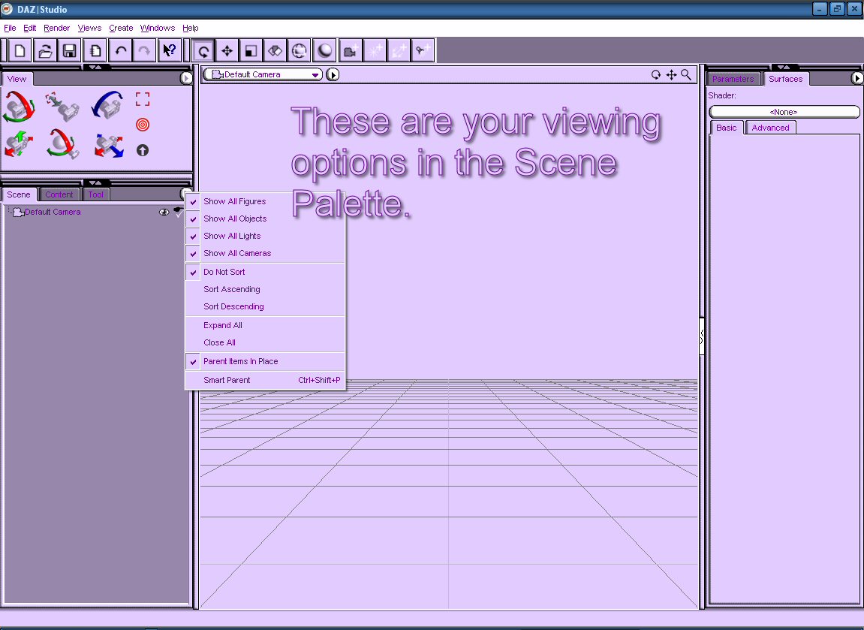Viewport: 864px width, 630px height.
Task: Uncheck Show All Cameras
Action: coord(265,254)
